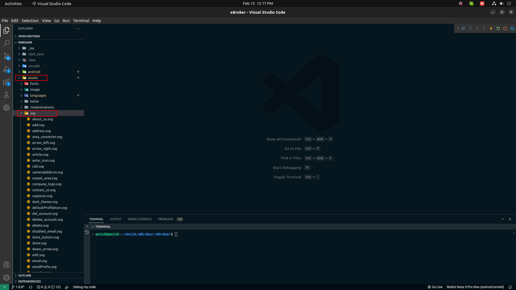Open the remote window status bar icon
Screen dimensions: 516x290
[x=5, y=287]
